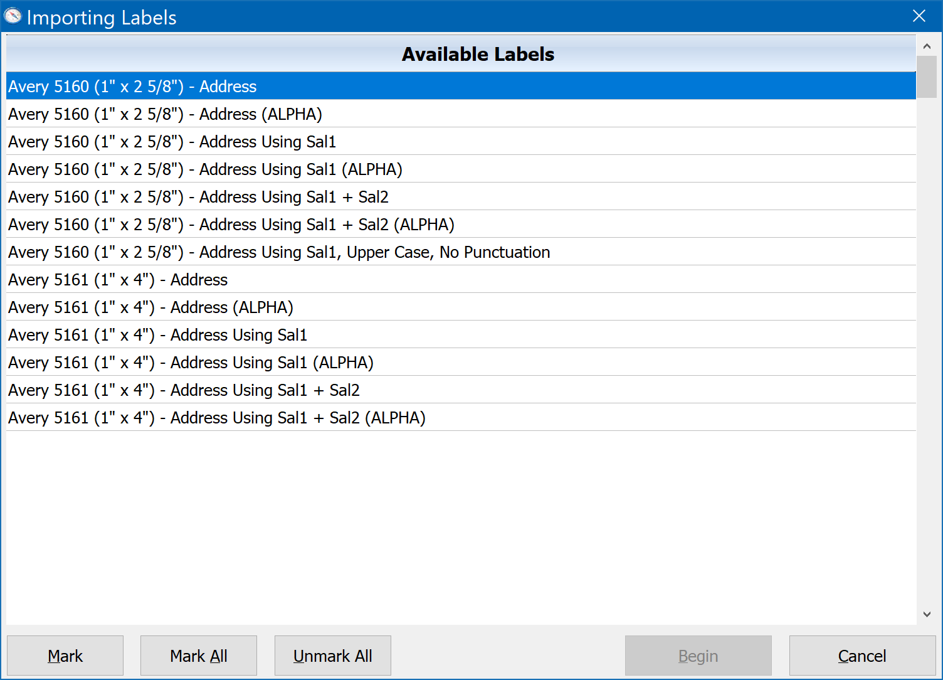Click the scrollbar down arrow
Screen dimensions: 943x680
tap(927, 615)
